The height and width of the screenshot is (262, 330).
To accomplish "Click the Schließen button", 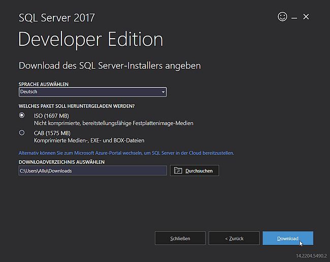I will click(180, 239).
